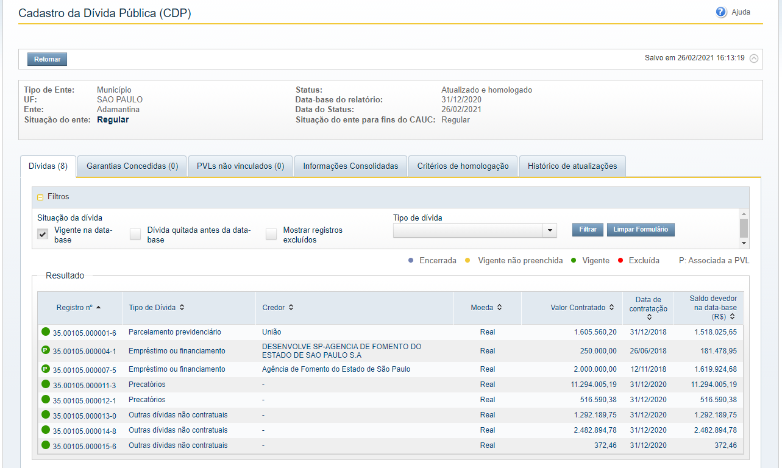The image size is (782, 468).
Task: Switch to Garantias Concedidas (0) tab
Action: pos(132,166)
